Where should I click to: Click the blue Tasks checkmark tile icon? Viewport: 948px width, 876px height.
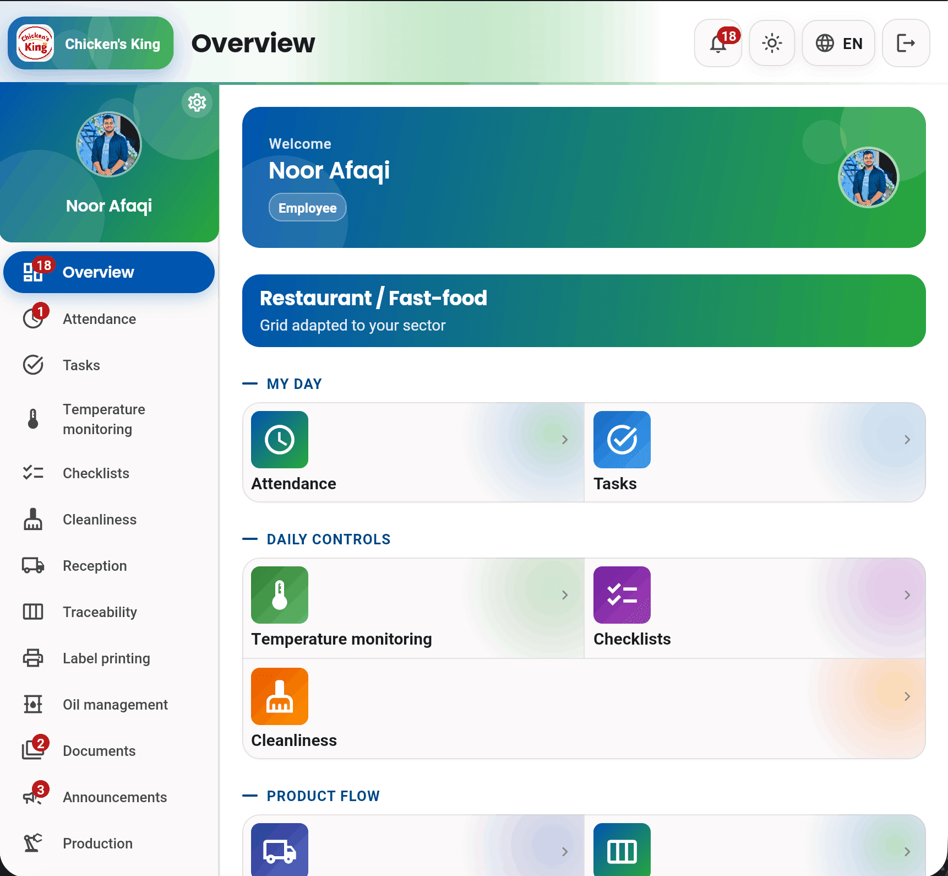pos(622,440)
